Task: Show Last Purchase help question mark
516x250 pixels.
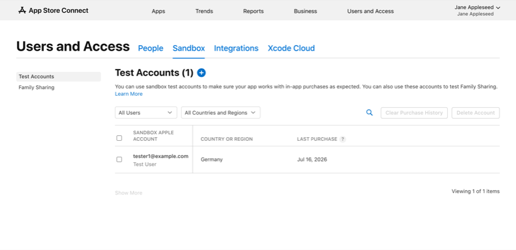Action: point(343,139)
